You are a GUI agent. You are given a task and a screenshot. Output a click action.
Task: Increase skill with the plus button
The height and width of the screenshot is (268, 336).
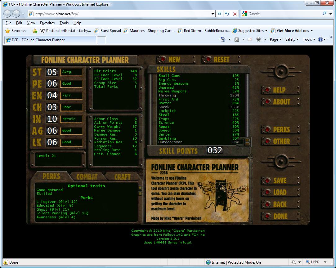[247, 140]
